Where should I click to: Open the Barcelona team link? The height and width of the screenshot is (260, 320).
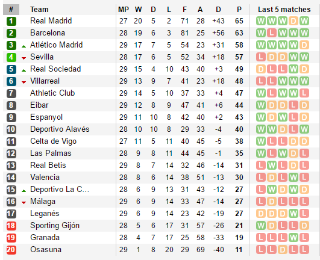48,33
